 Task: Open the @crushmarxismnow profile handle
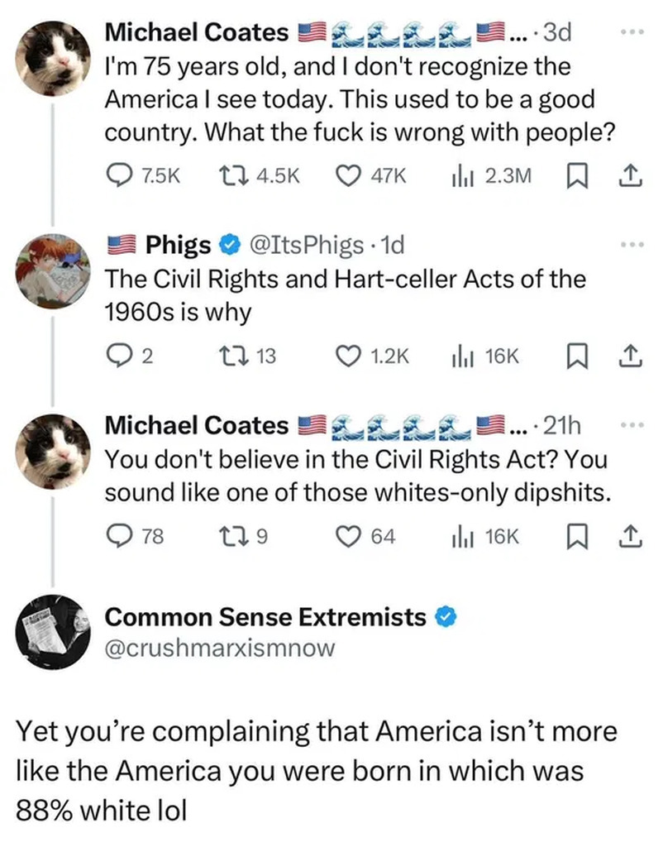(x=220, y=648)
